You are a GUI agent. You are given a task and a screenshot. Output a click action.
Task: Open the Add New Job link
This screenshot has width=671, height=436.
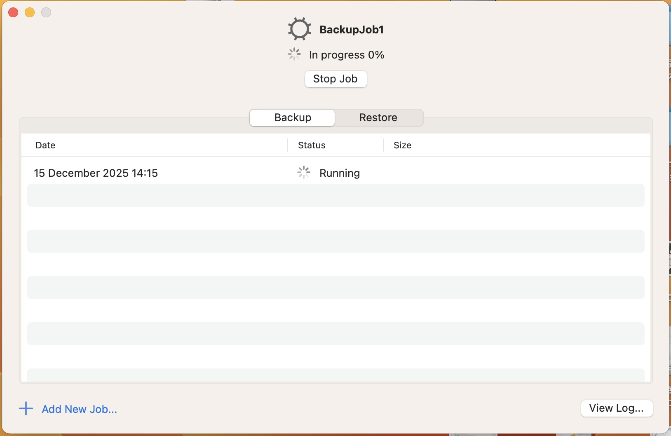(79, 409)
